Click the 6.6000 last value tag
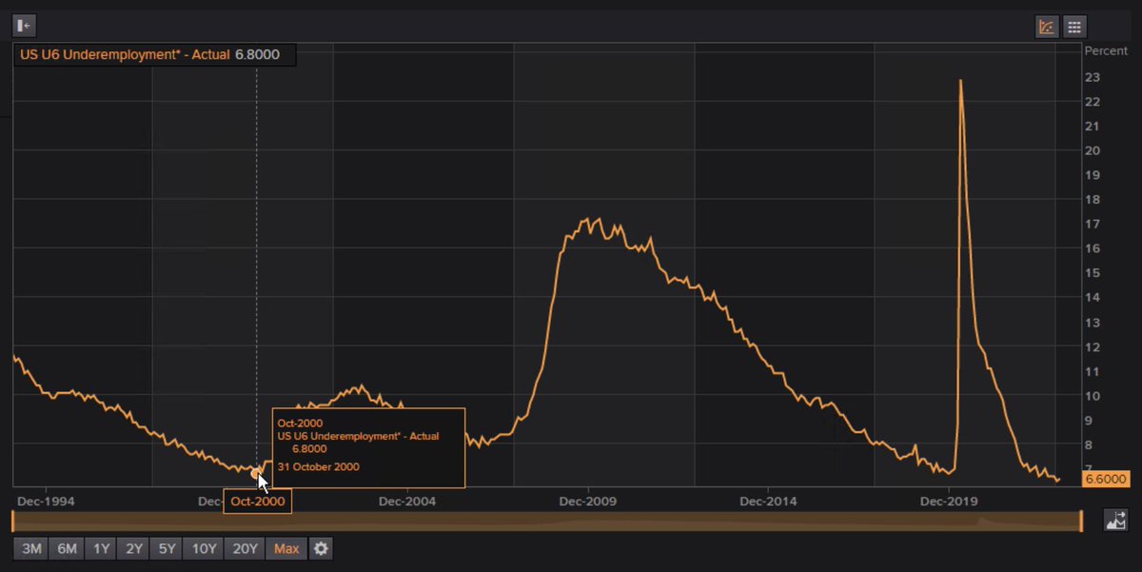1142x572 pixels. [x=1106, y=479]
